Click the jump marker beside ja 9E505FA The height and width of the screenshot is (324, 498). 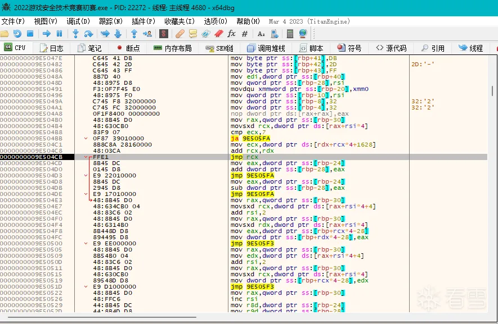coord(86,138)
